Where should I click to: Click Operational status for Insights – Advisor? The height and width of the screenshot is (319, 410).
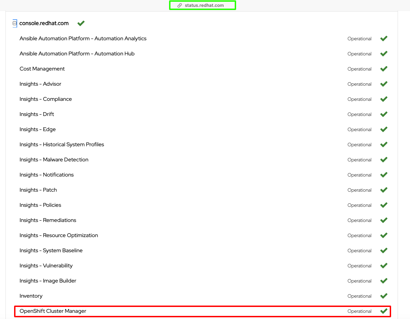coord(359,84)
